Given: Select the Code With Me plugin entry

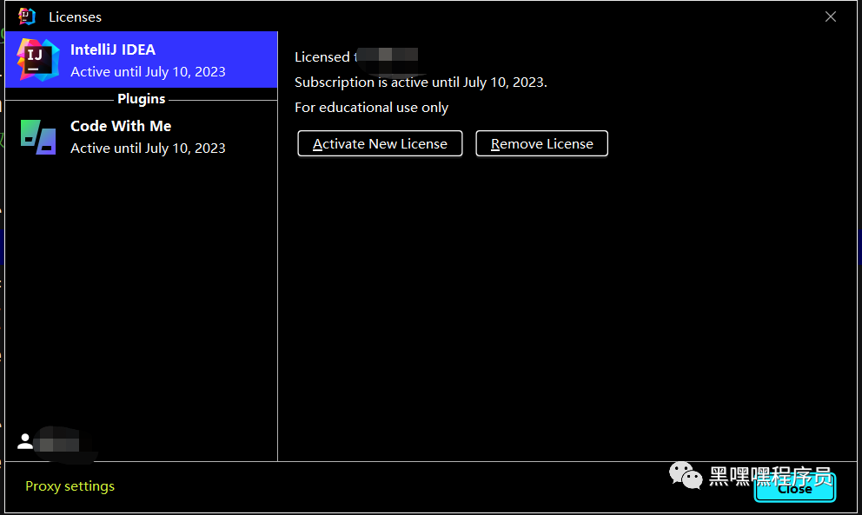Looking at the screenshot, I should coord(142,136).
